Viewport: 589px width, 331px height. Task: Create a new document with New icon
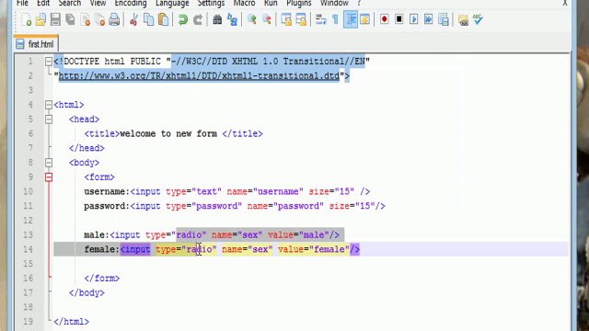tap(27, 19)
